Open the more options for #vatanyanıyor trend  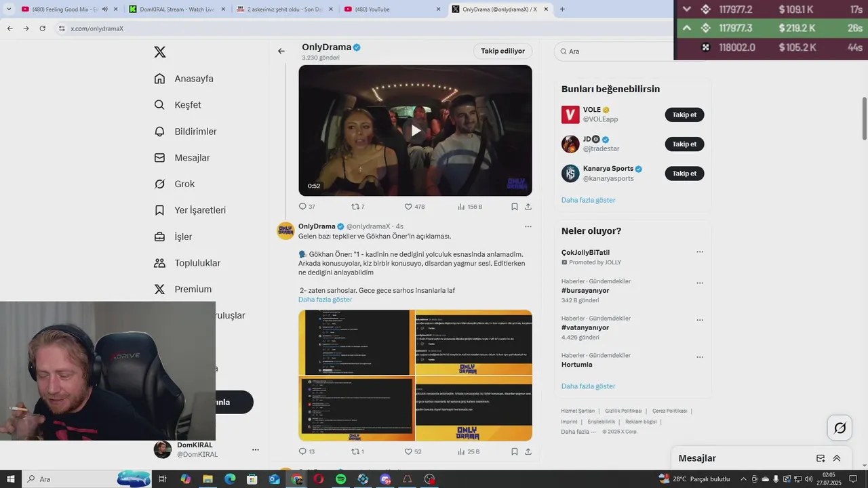(700, 320)
